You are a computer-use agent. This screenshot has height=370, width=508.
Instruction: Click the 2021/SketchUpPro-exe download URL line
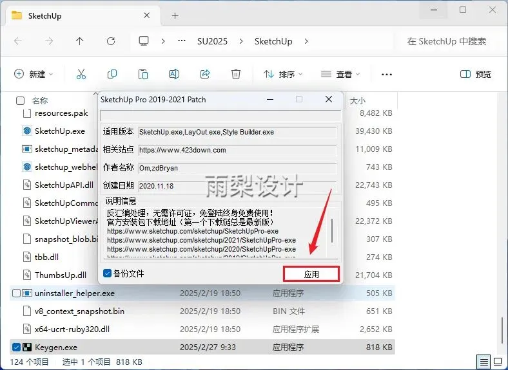(201, 240)
